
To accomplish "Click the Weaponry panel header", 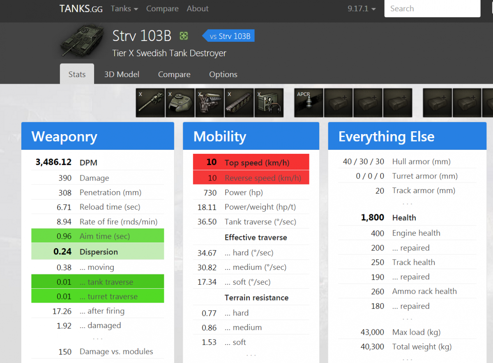I will [x=98, y=136].
